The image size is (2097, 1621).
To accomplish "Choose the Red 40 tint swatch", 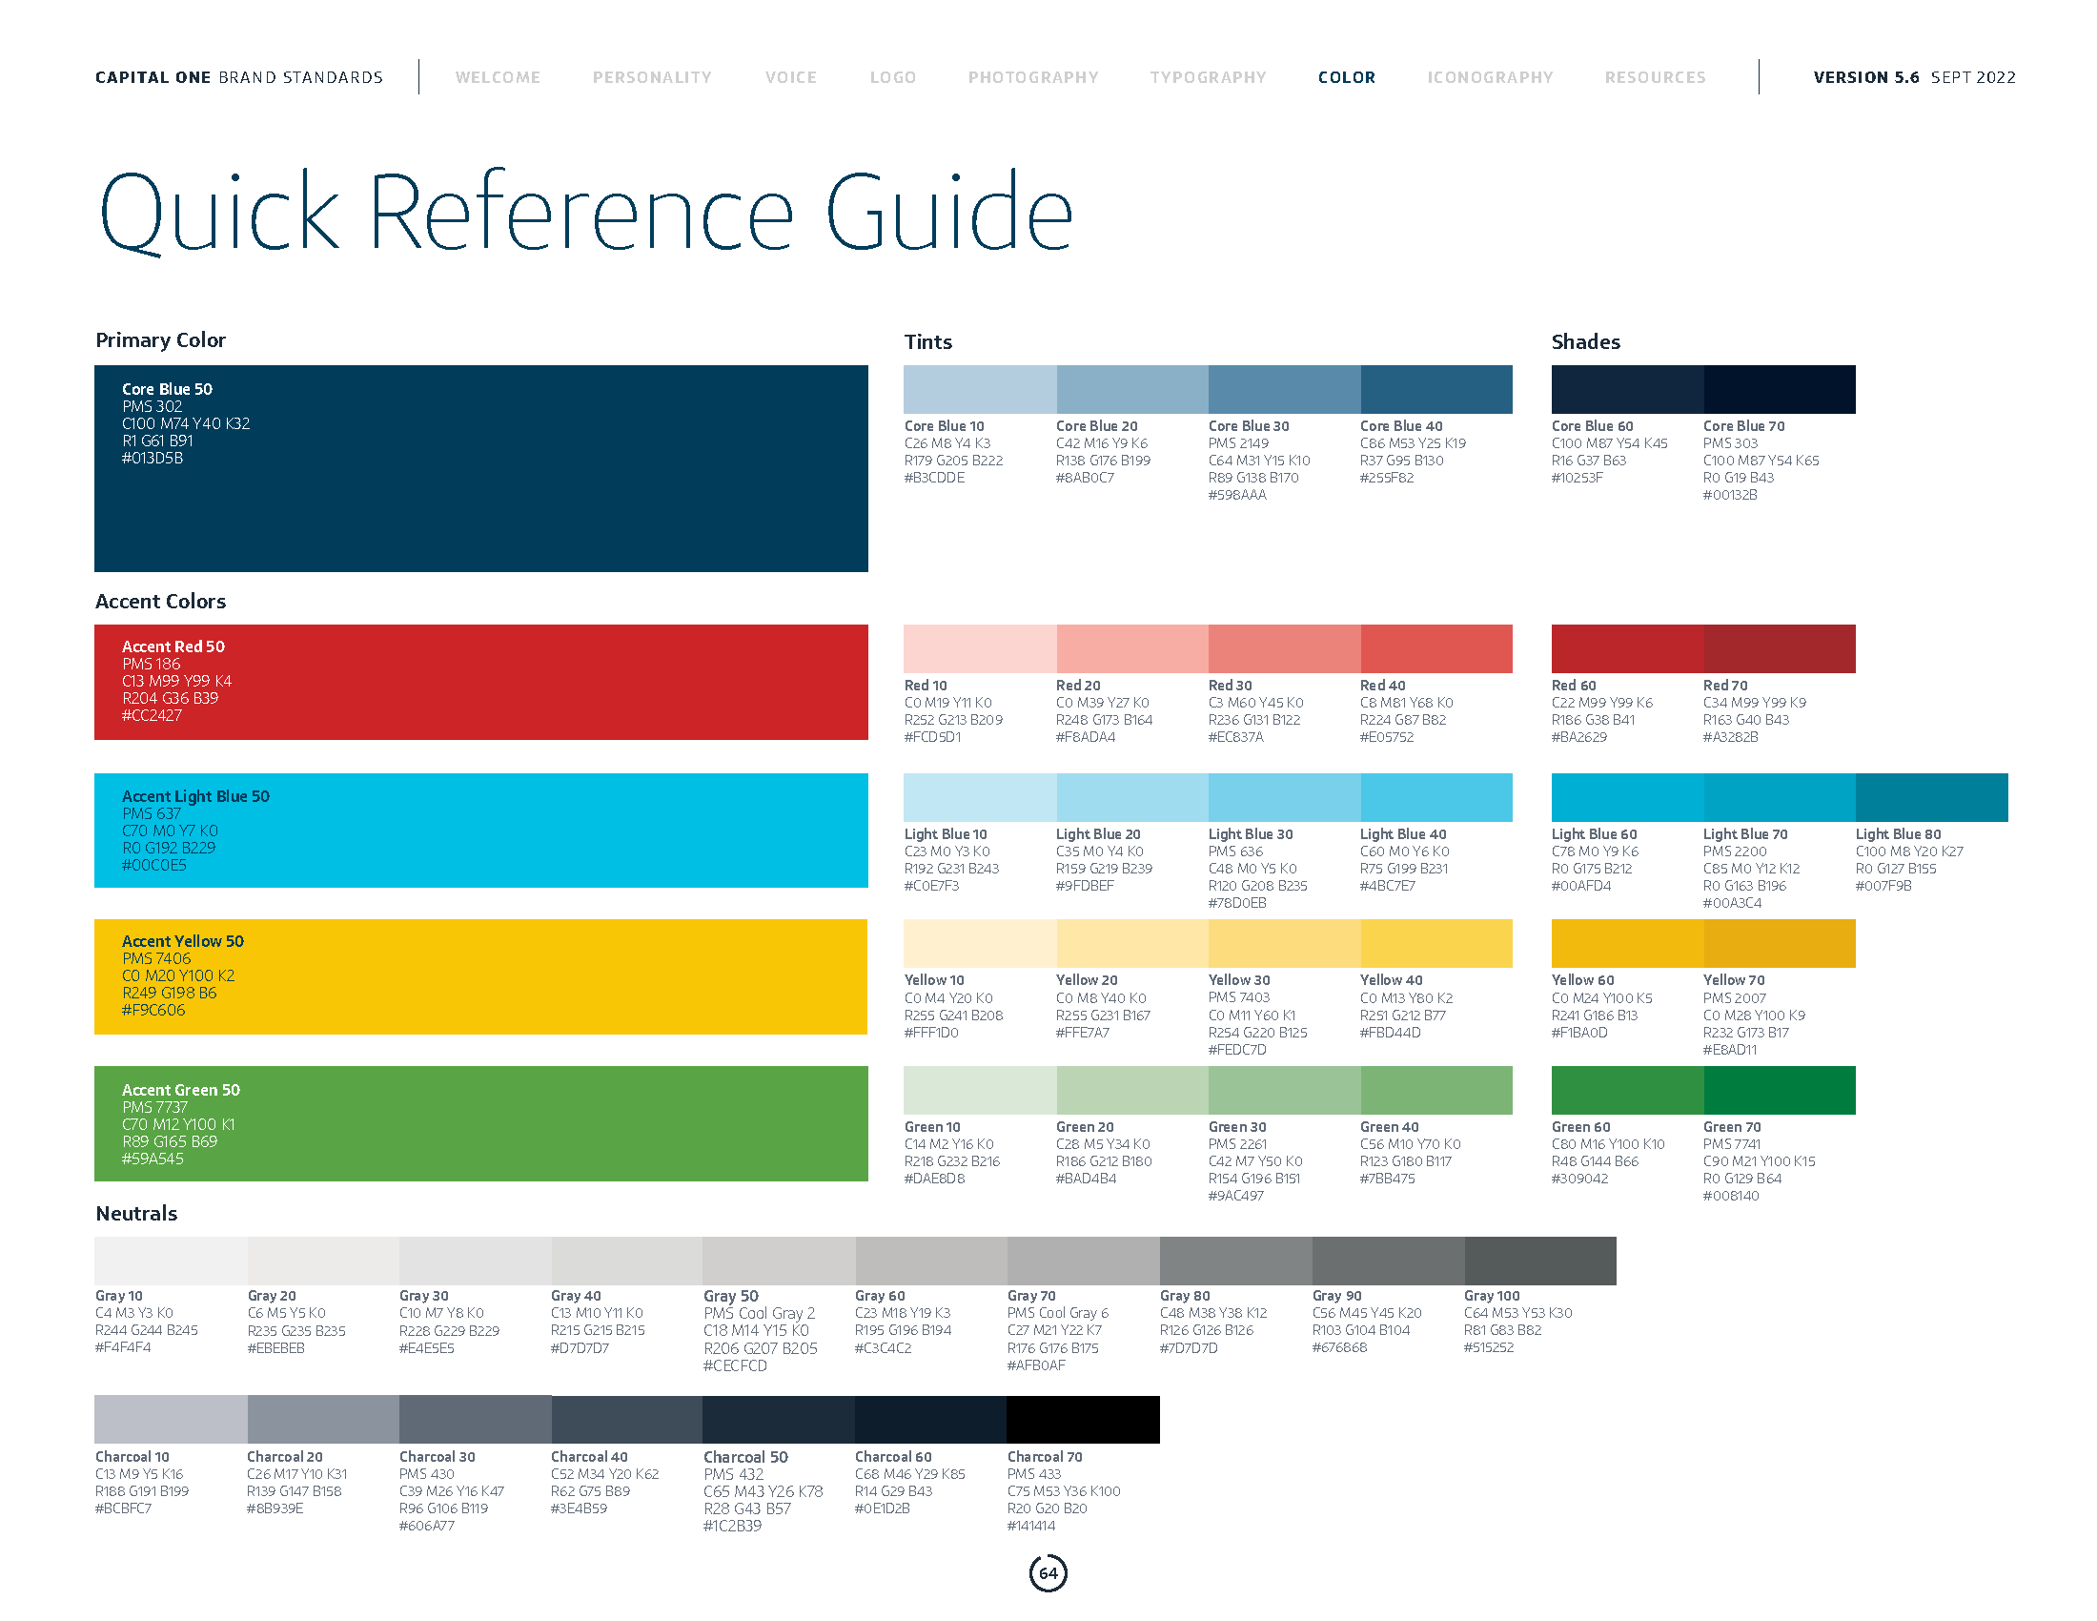I will (1436, 648).
